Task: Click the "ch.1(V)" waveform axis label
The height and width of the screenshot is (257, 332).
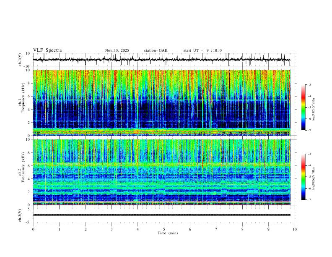Action: click(20, 60)
